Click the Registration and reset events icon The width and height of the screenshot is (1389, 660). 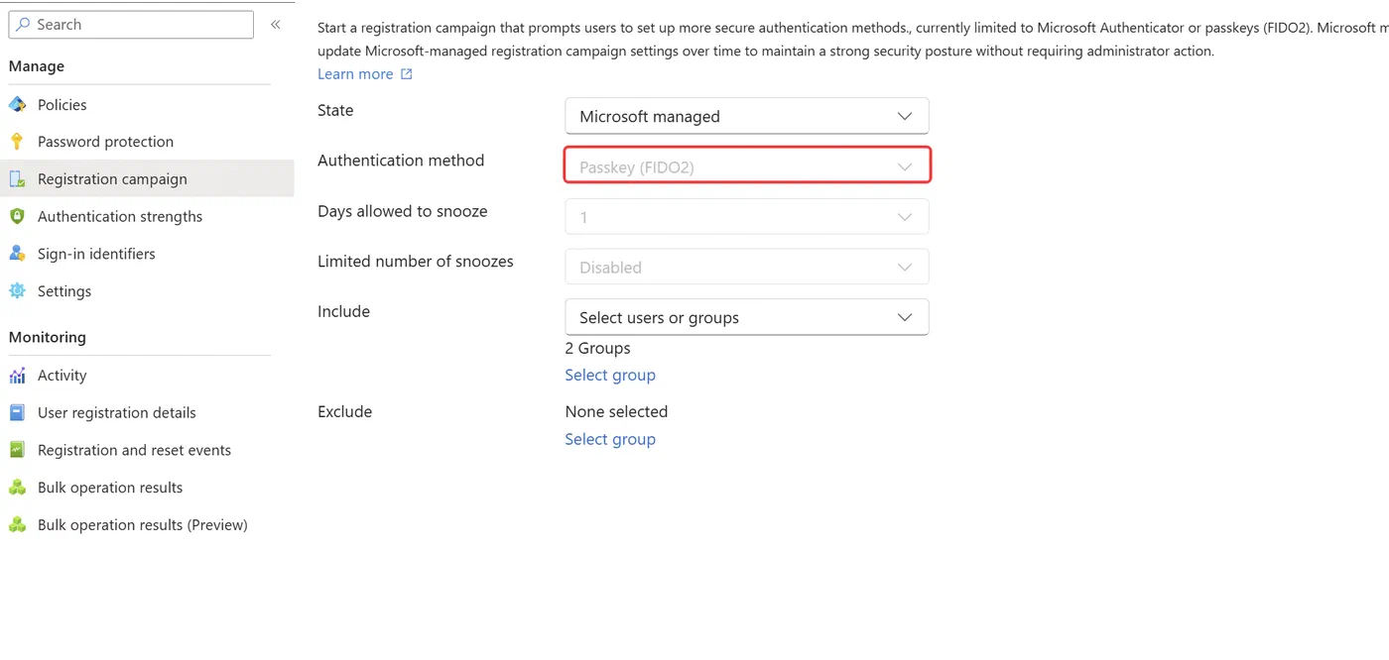point(17,450)
